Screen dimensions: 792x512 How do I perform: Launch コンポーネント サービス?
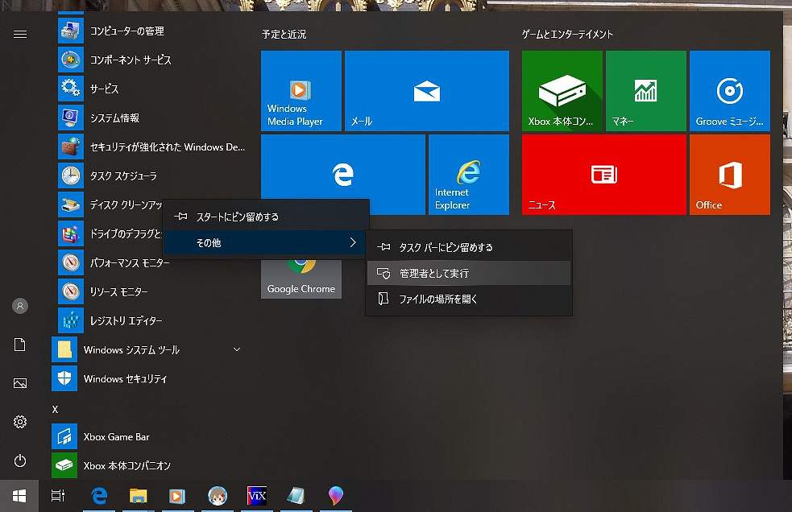pyautogui.click(x=151, y=60)
